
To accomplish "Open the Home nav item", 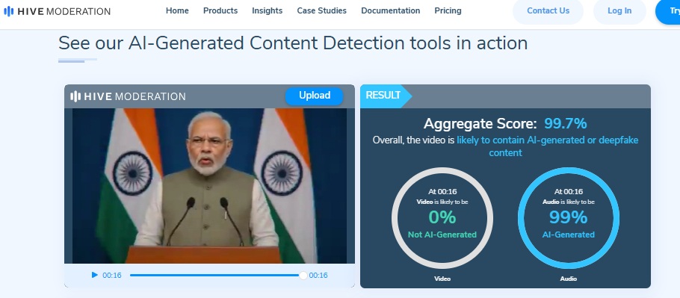I will 177,10.
